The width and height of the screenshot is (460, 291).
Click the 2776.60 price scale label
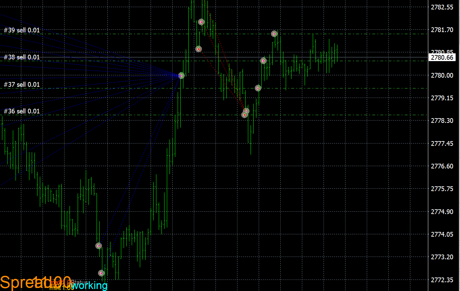(442, 166)
